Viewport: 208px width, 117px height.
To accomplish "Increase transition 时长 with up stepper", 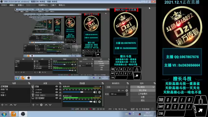I will point(127,93).
